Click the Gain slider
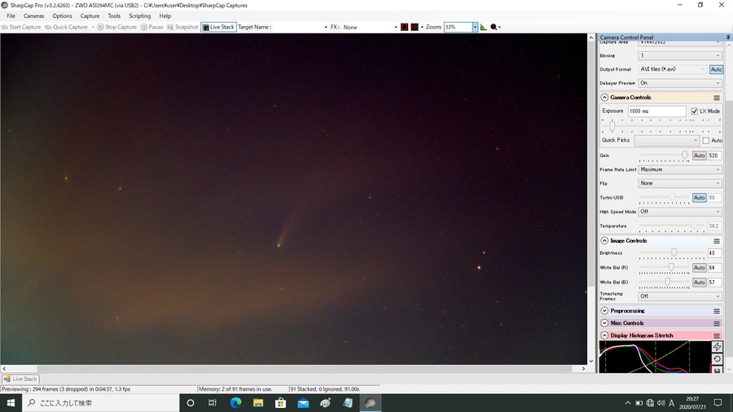 (x=665, y=156)
